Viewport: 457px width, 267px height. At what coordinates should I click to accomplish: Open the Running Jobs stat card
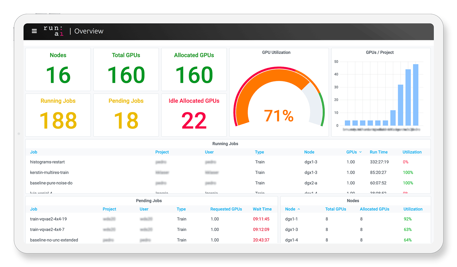tap(58, 115)
